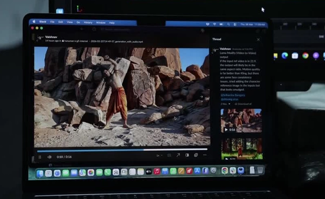The width and height of the screenshot is (325, 199).
Task: Open the View menu
Action: pyautogui.click(x=70, y=22)
